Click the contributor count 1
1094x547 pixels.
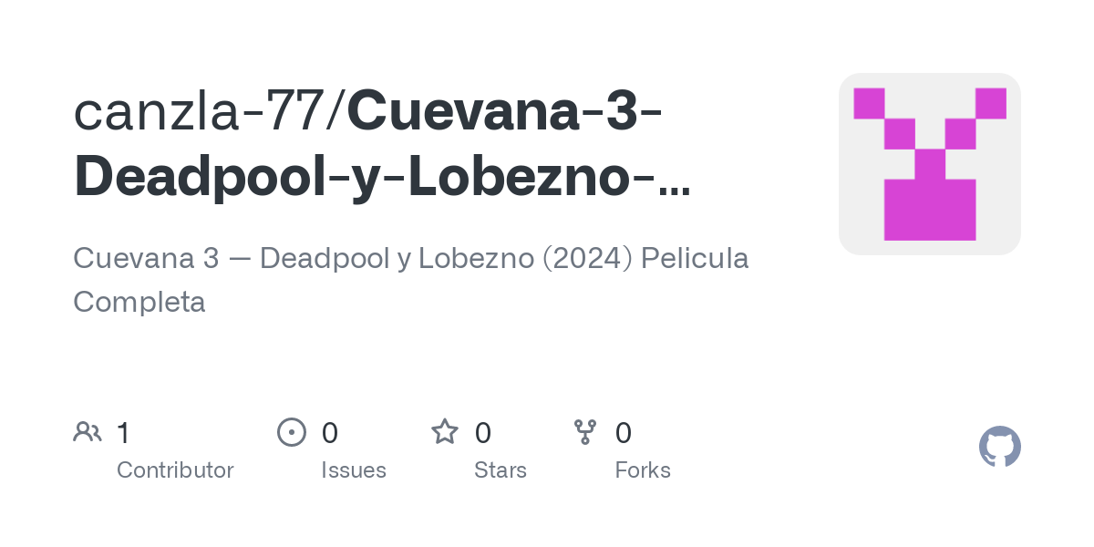[x=123, y=433]
